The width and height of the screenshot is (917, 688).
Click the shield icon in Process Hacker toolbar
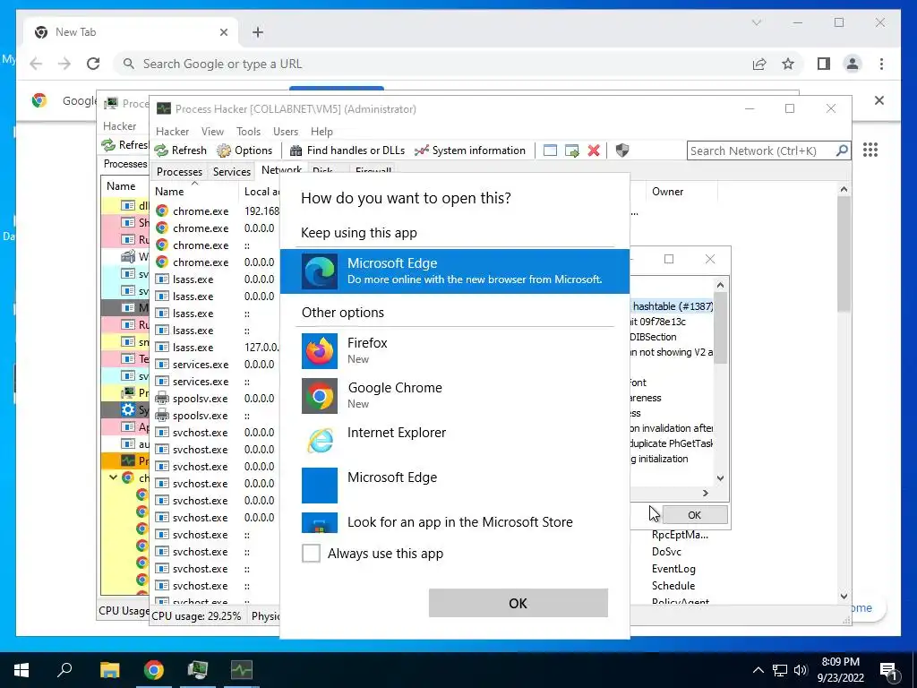point(622,150)
